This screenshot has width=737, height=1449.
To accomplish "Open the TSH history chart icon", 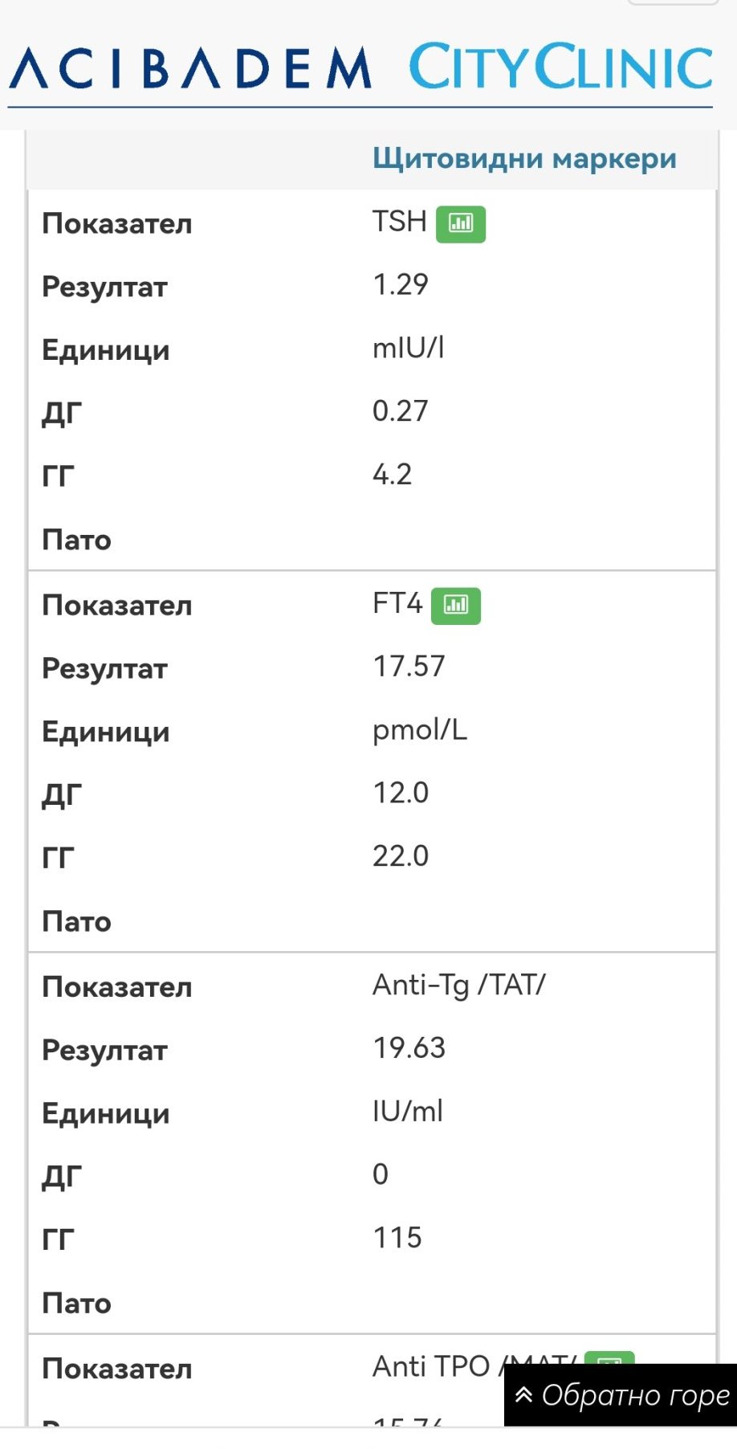I will click(461, 223).
